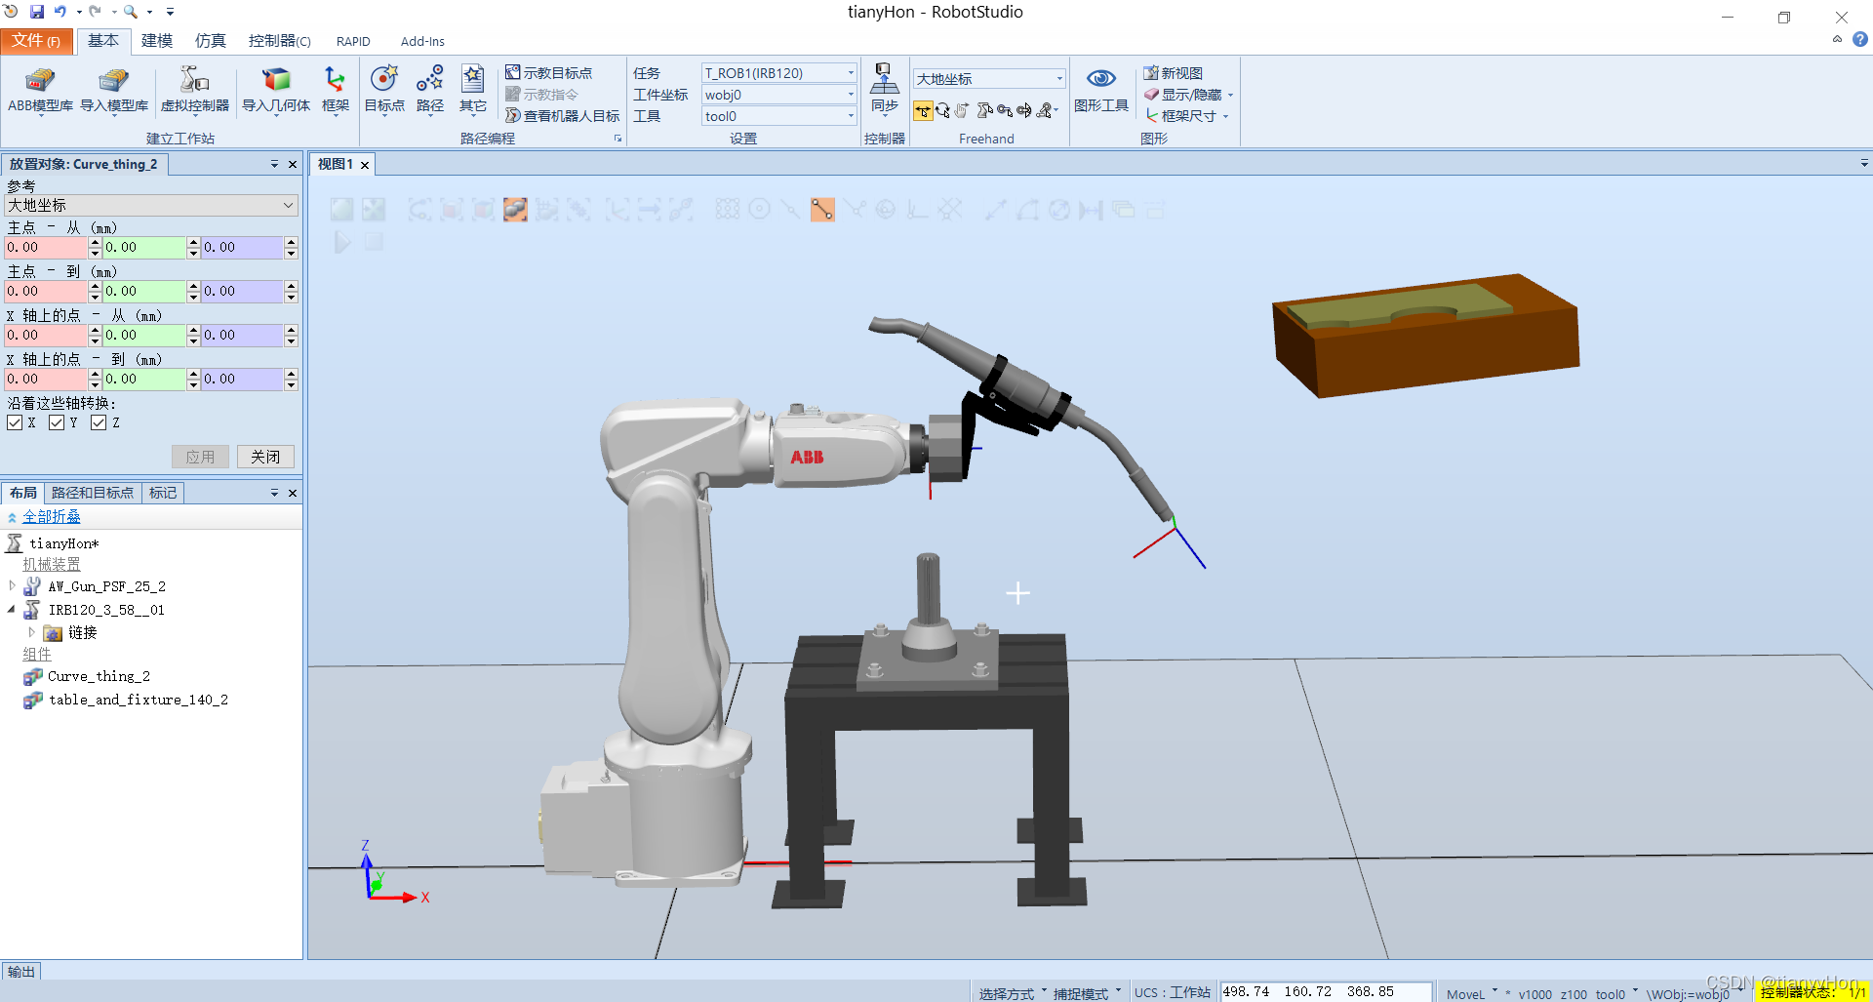Click the play simulation icon in the view

342,242
